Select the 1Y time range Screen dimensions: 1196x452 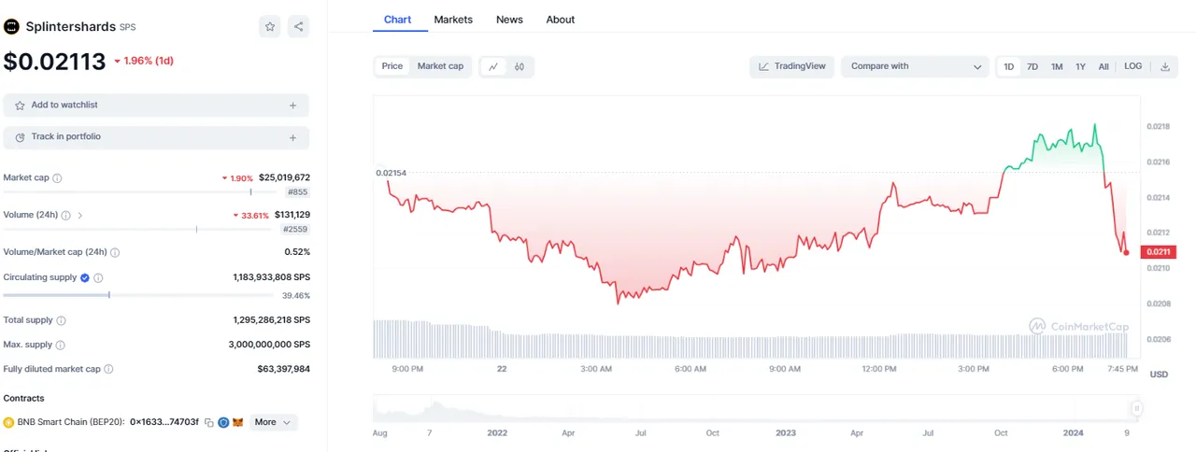click(1081, 66)
